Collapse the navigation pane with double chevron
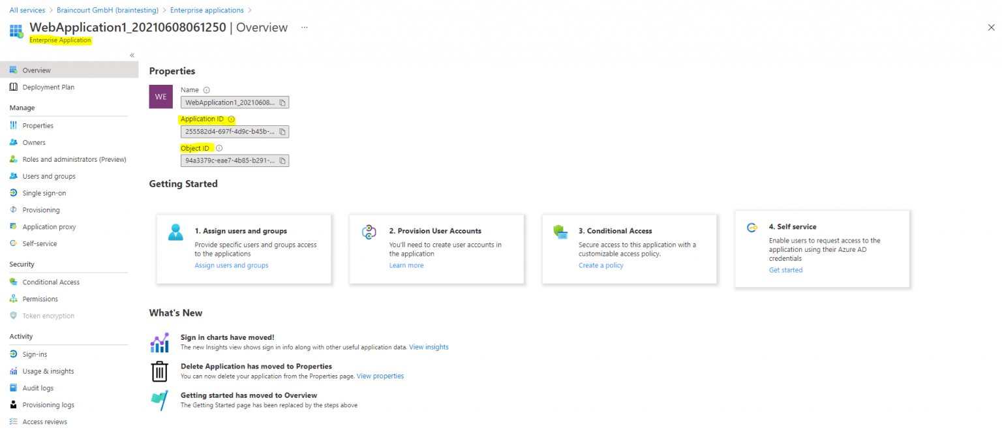1002x441 pixels. (132, 55)
